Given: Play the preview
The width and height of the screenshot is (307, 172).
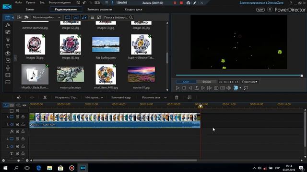Looking at the screenshot, I should (x=177, y=88).
